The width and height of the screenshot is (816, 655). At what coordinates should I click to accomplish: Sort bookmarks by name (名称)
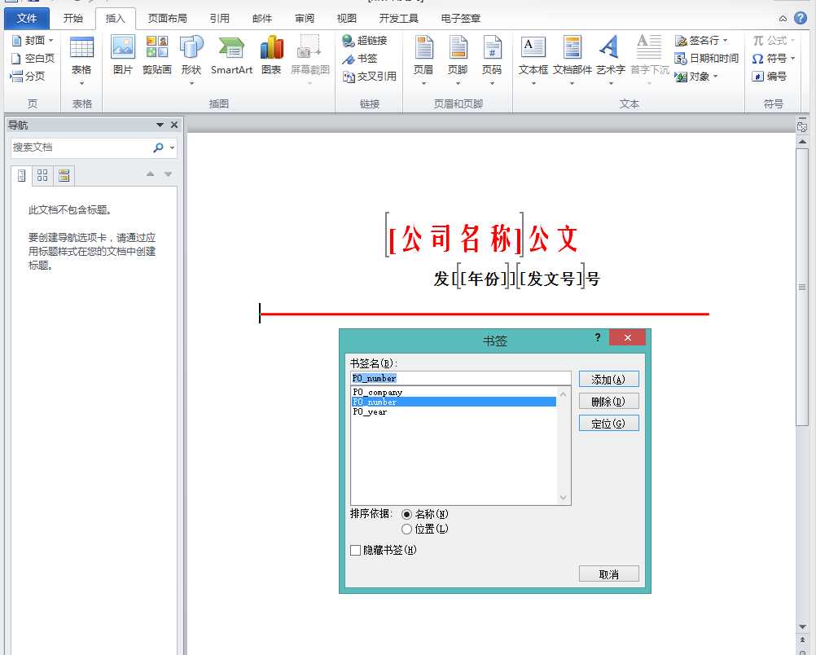click(425, 514)
